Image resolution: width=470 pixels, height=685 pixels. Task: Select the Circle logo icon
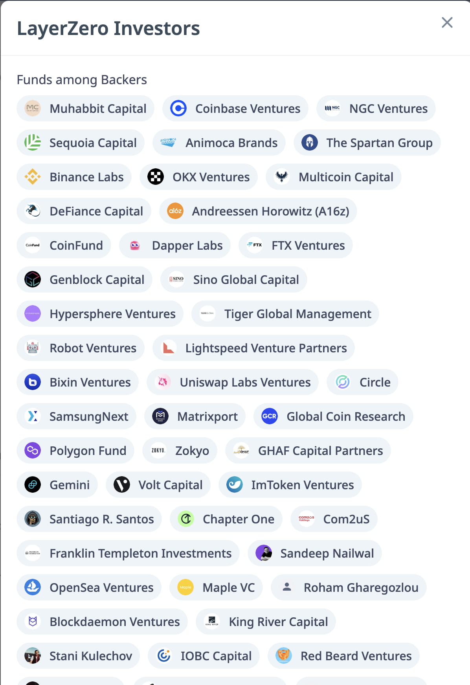(x=342, y=382)
